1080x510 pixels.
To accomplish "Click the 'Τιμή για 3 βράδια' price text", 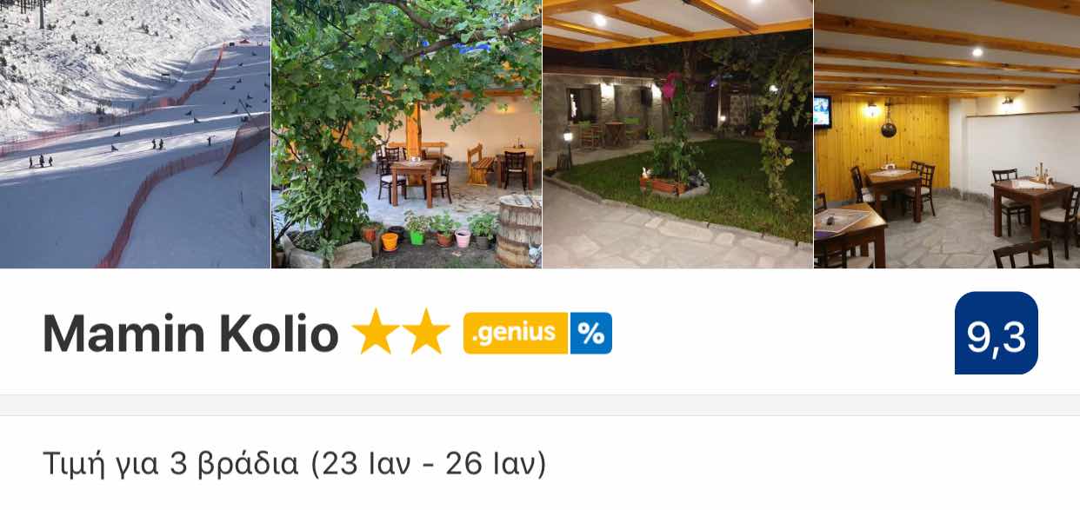I will (170, 464).
